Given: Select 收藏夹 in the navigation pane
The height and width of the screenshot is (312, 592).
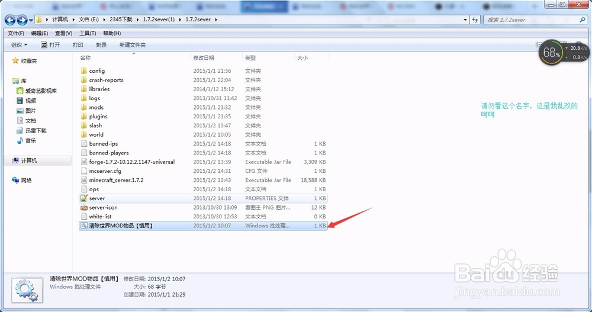Looking at the screenshot, I should point(24,61).
